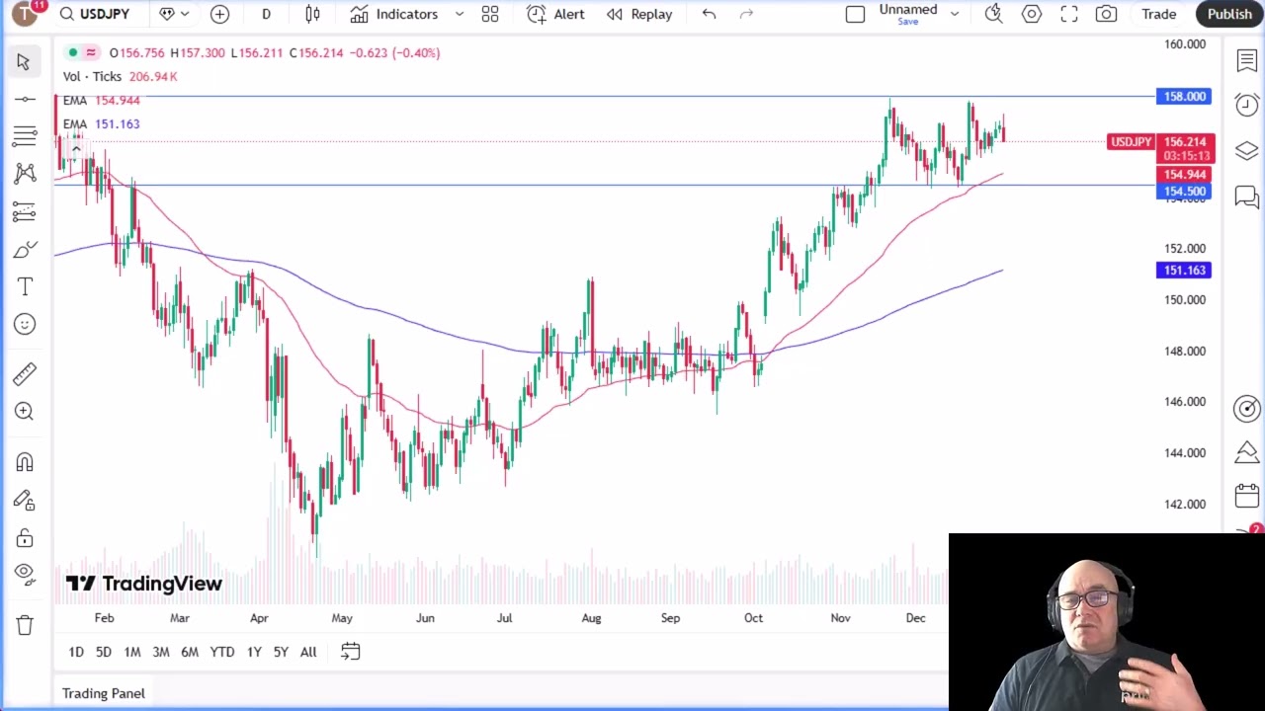Click the EMA 151.163 indicator legend
Image resolution: width=1265 pixels, height=711 pixels.
point(102,124)
